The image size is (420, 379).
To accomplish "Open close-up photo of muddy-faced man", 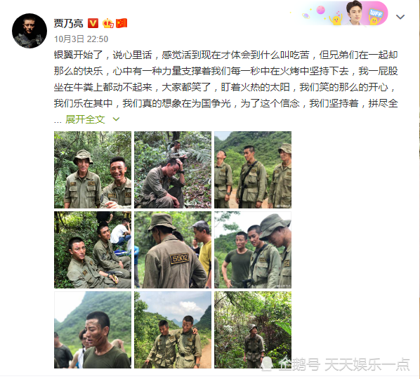I will coord(93,330).
